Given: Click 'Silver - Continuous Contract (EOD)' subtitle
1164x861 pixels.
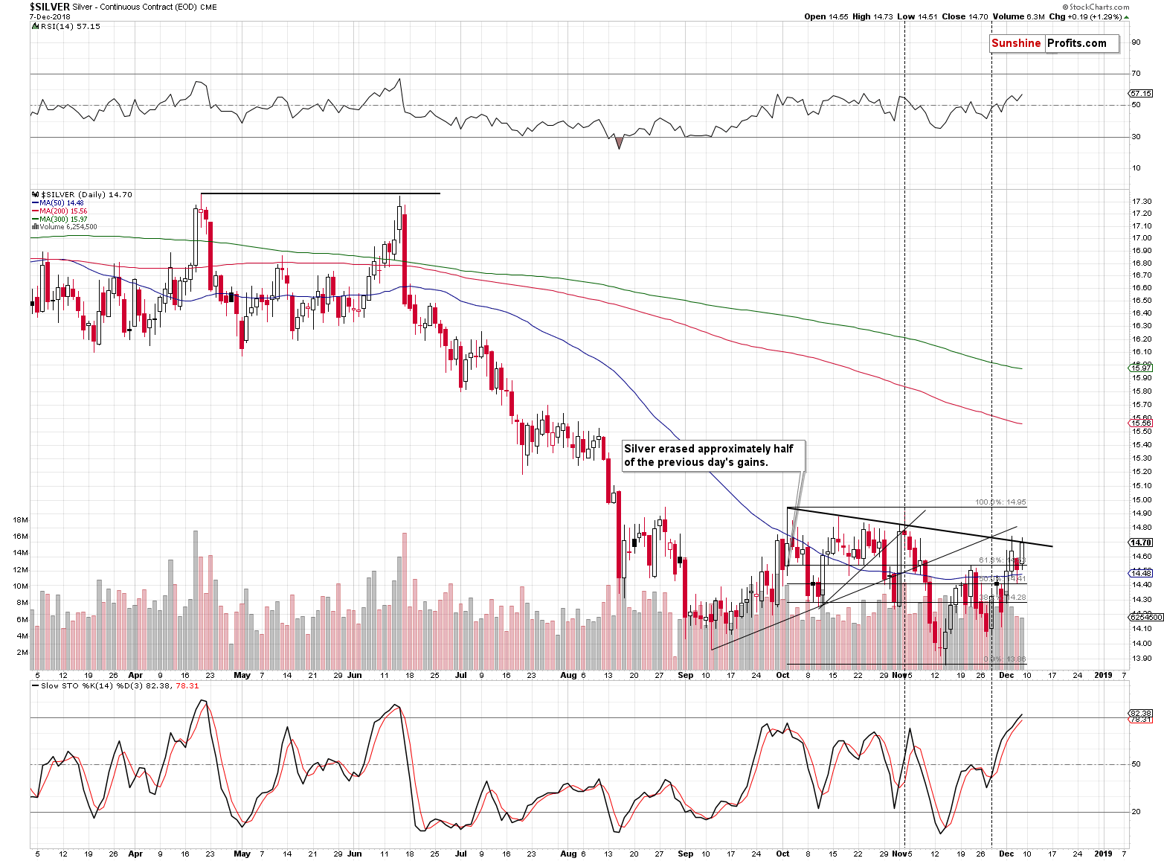Looking at the screenshot, I should tap(134, 7).
